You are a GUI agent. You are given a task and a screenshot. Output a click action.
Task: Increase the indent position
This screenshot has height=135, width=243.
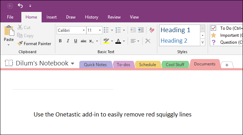[x=141, y=30]
